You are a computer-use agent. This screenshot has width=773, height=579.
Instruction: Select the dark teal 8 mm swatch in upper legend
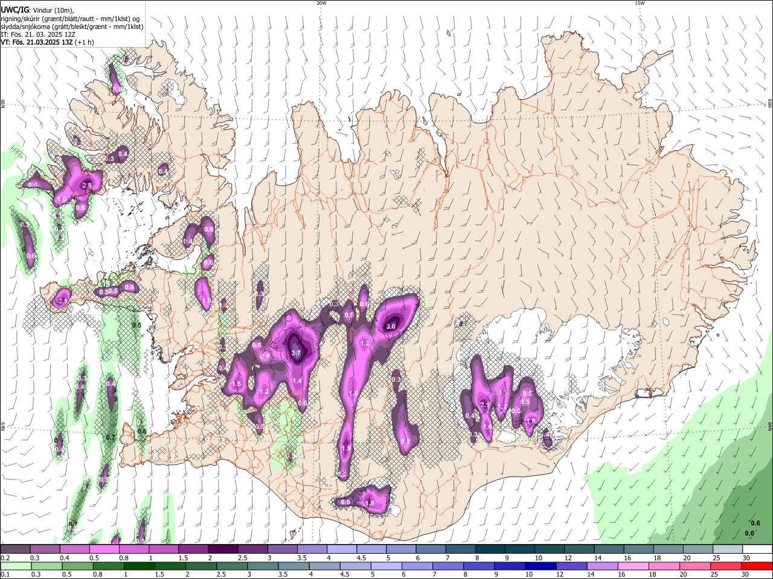[489, 549]
